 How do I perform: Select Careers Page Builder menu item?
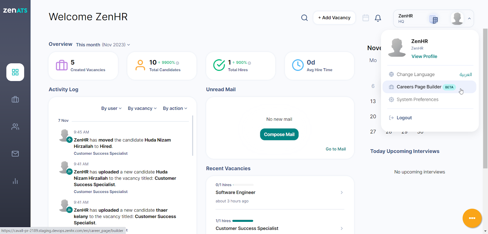pyautogui.click(x=429, y=87)
